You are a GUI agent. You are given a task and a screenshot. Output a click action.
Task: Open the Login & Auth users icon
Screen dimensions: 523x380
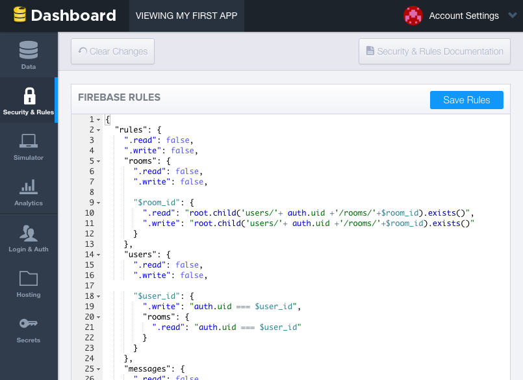(x=29, y=233)
